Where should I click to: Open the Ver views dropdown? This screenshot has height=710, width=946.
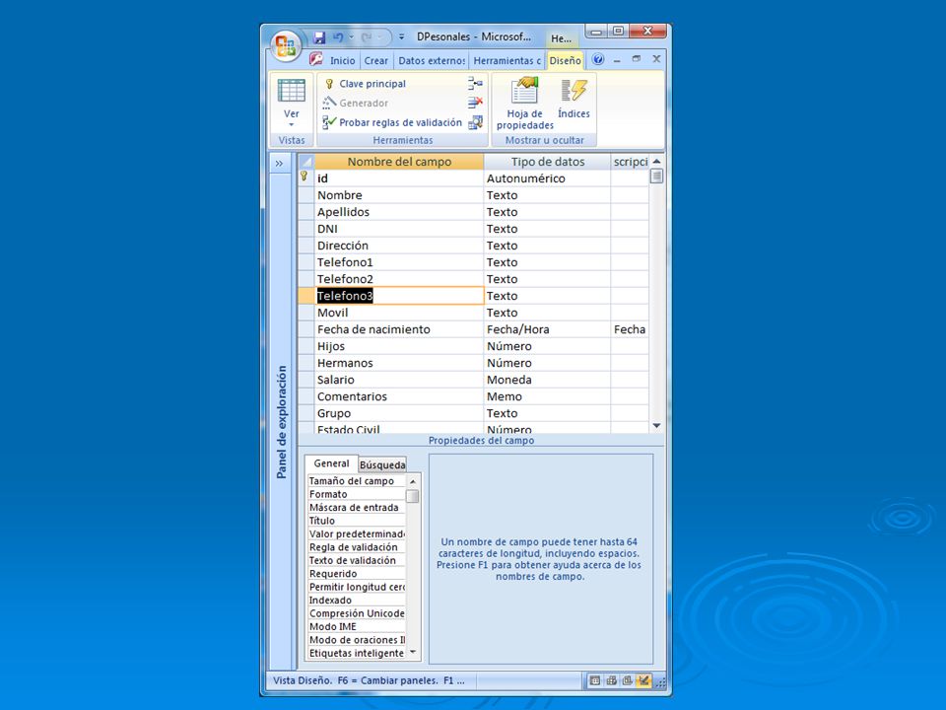point(292,118)
